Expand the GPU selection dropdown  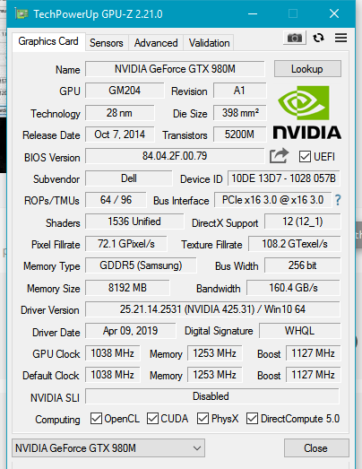tap(108, 447)
